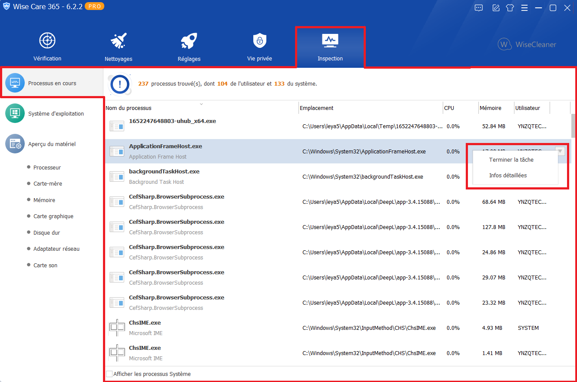Click ApplicationFrameHost row dropdown arrow
This screenshot has width=577, height=382.
[560, 151]
